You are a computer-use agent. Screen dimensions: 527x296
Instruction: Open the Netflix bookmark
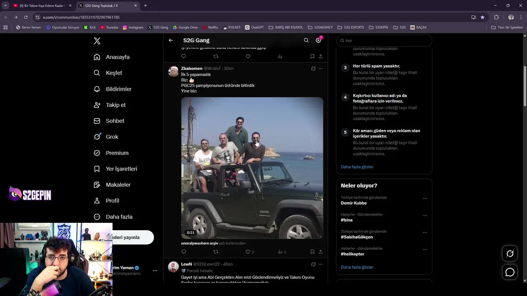210,28
